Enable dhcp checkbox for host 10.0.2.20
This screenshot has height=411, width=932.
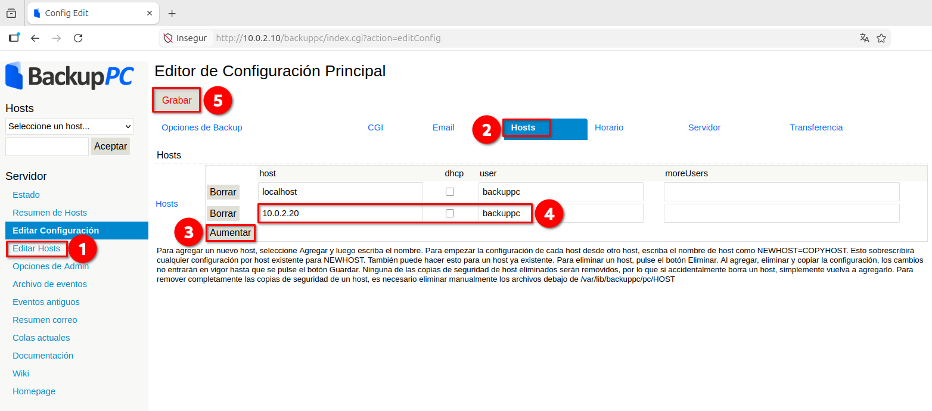coord(450,213)
